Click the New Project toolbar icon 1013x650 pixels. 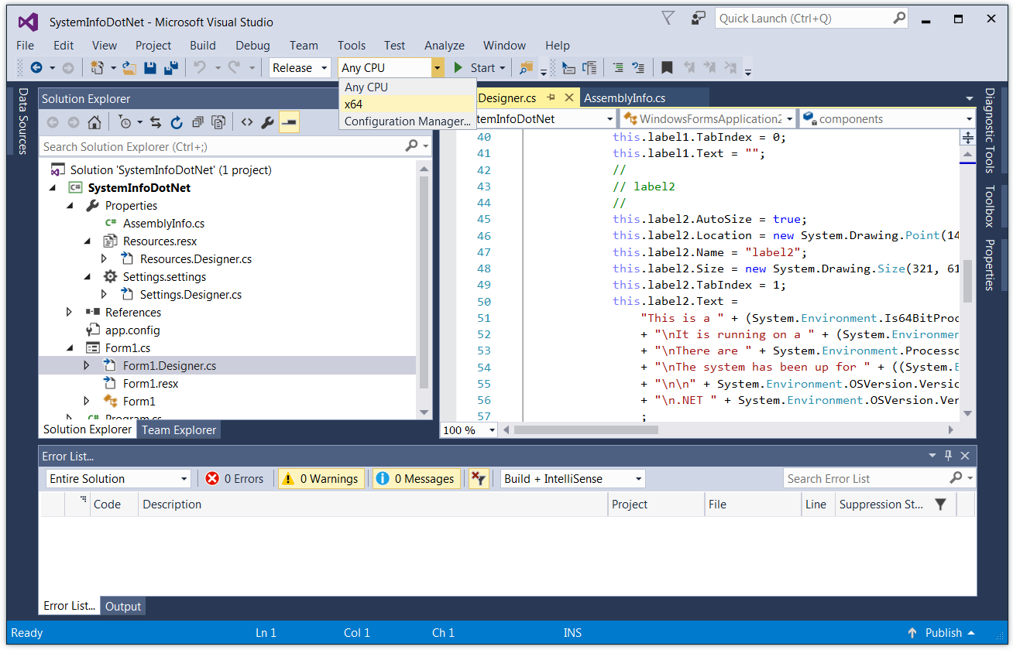98,68
